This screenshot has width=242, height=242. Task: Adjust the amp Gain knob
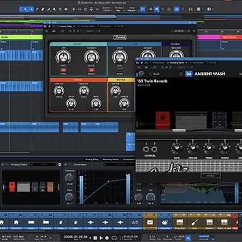pyautogui.click(x=176, y=147)
